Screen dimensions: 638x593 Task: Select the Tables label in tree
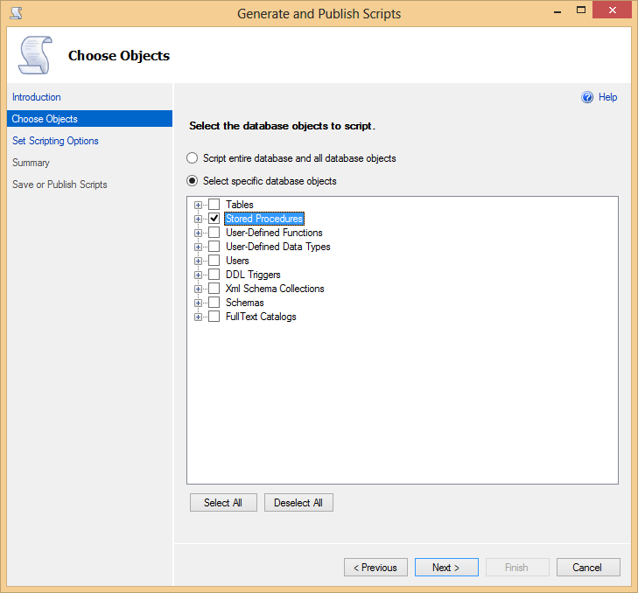tap(240, 205)
